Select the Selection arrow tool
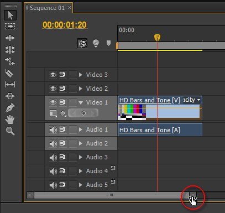Screen dimensions: 225x213 pyautogui.click(x=11, y=15)
